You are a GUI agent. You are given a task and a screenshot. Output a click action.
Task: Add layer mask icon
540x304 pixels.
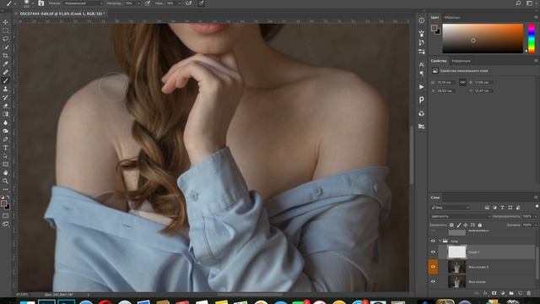pyautogui.click(x=494, y=293)
